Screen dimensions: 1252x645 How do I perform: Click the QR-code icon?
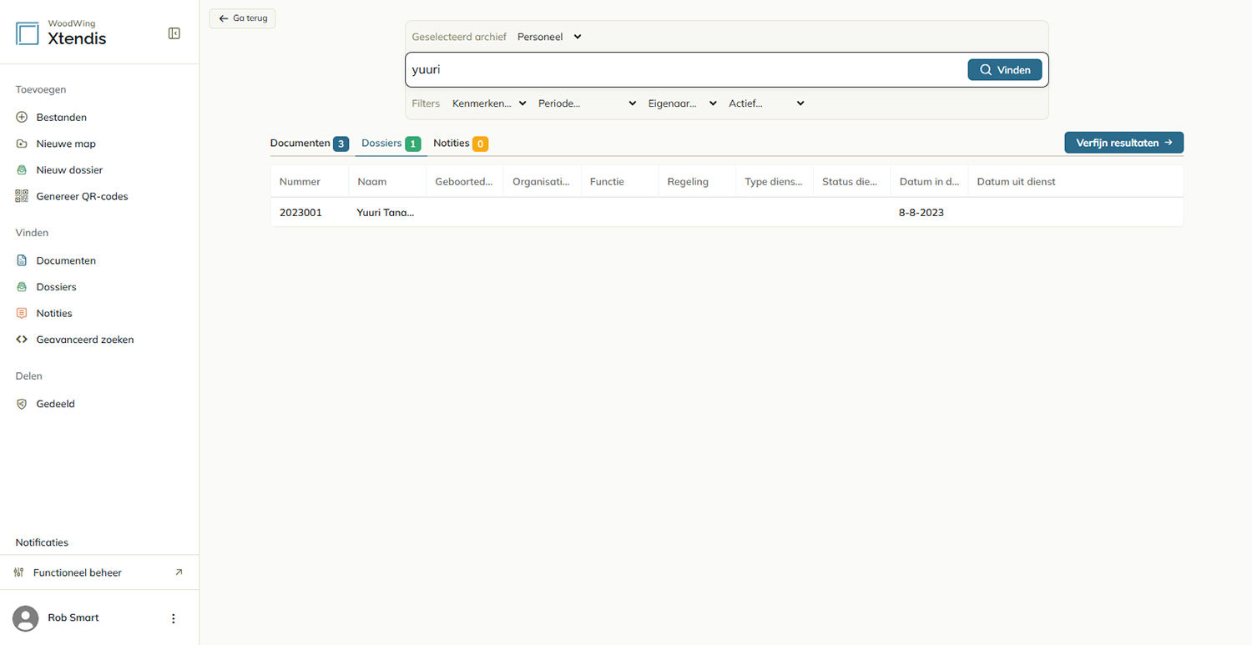(22, 196)
